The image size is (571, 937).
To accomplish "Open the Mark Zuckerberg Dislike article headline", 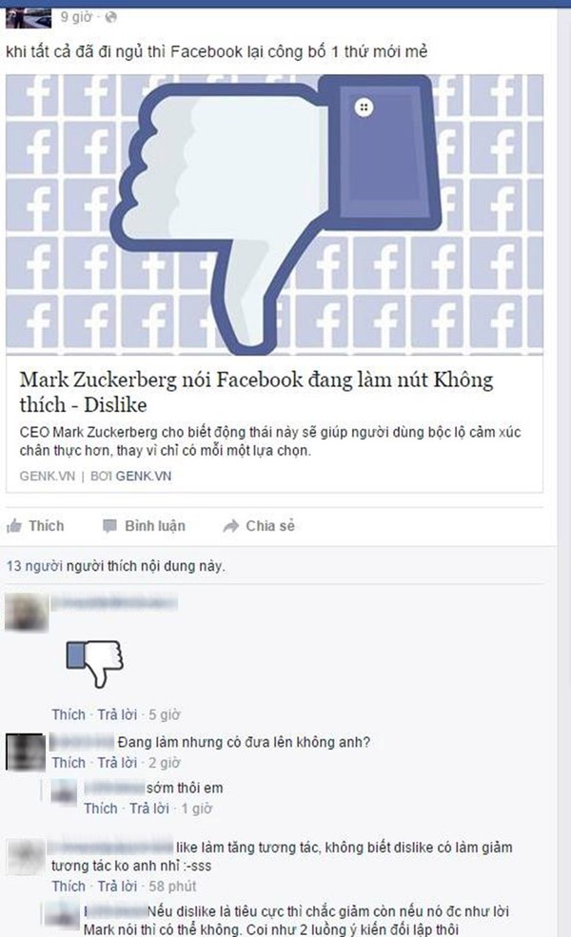I will (256, 392).
